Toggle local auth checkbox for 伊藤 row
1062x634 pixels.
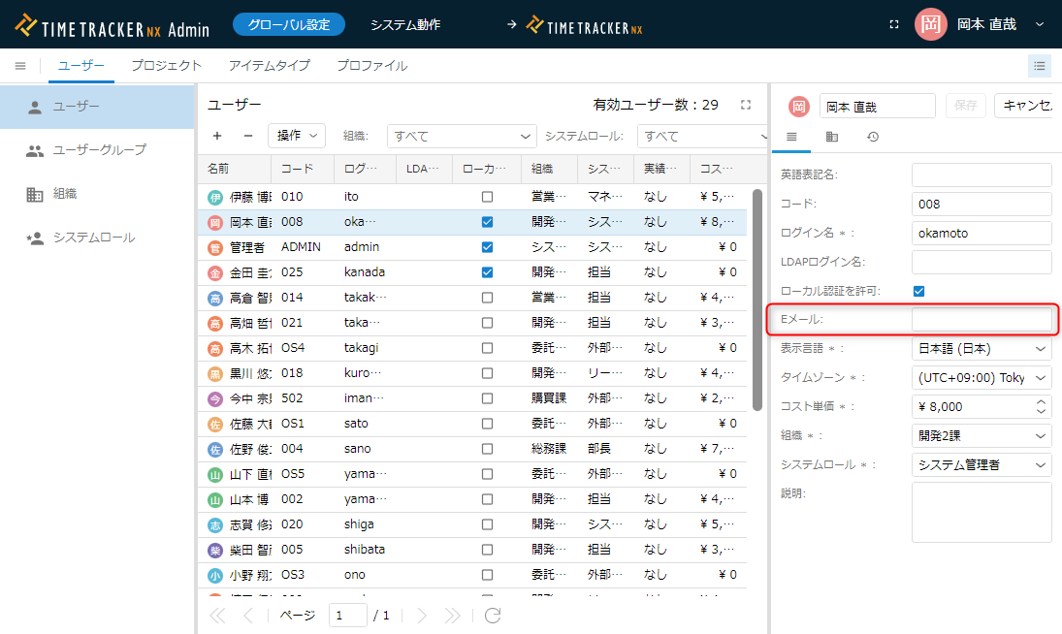[x=487, y=197]
